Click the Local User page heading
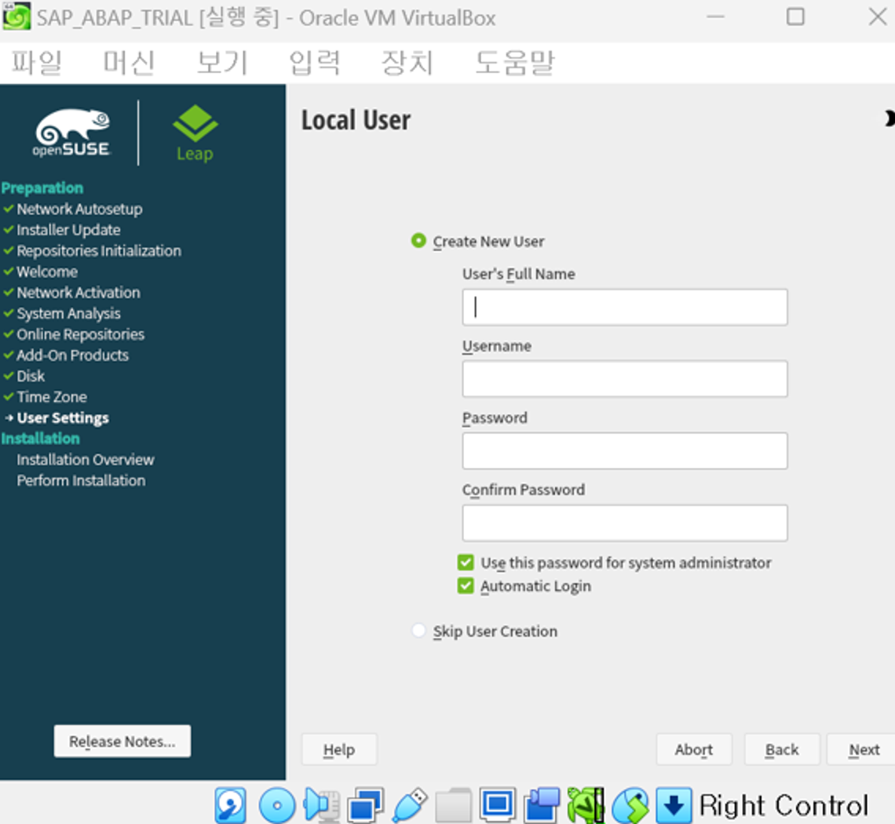Screen dimensions: 895x824 356,120
